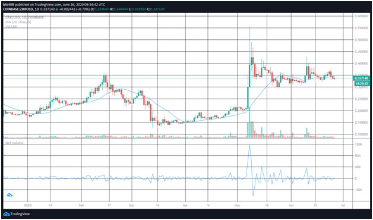The width and height of the screenshot is (373, 220).
Task: Click the 2020 label on the time axis
Action: [28, 205]
